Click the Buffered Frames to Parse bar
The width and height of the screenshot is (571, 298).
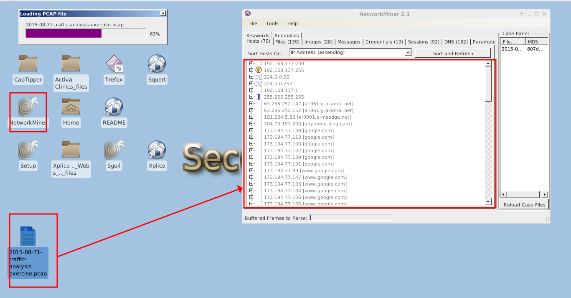pyautogui.click(x=351, y=217)
